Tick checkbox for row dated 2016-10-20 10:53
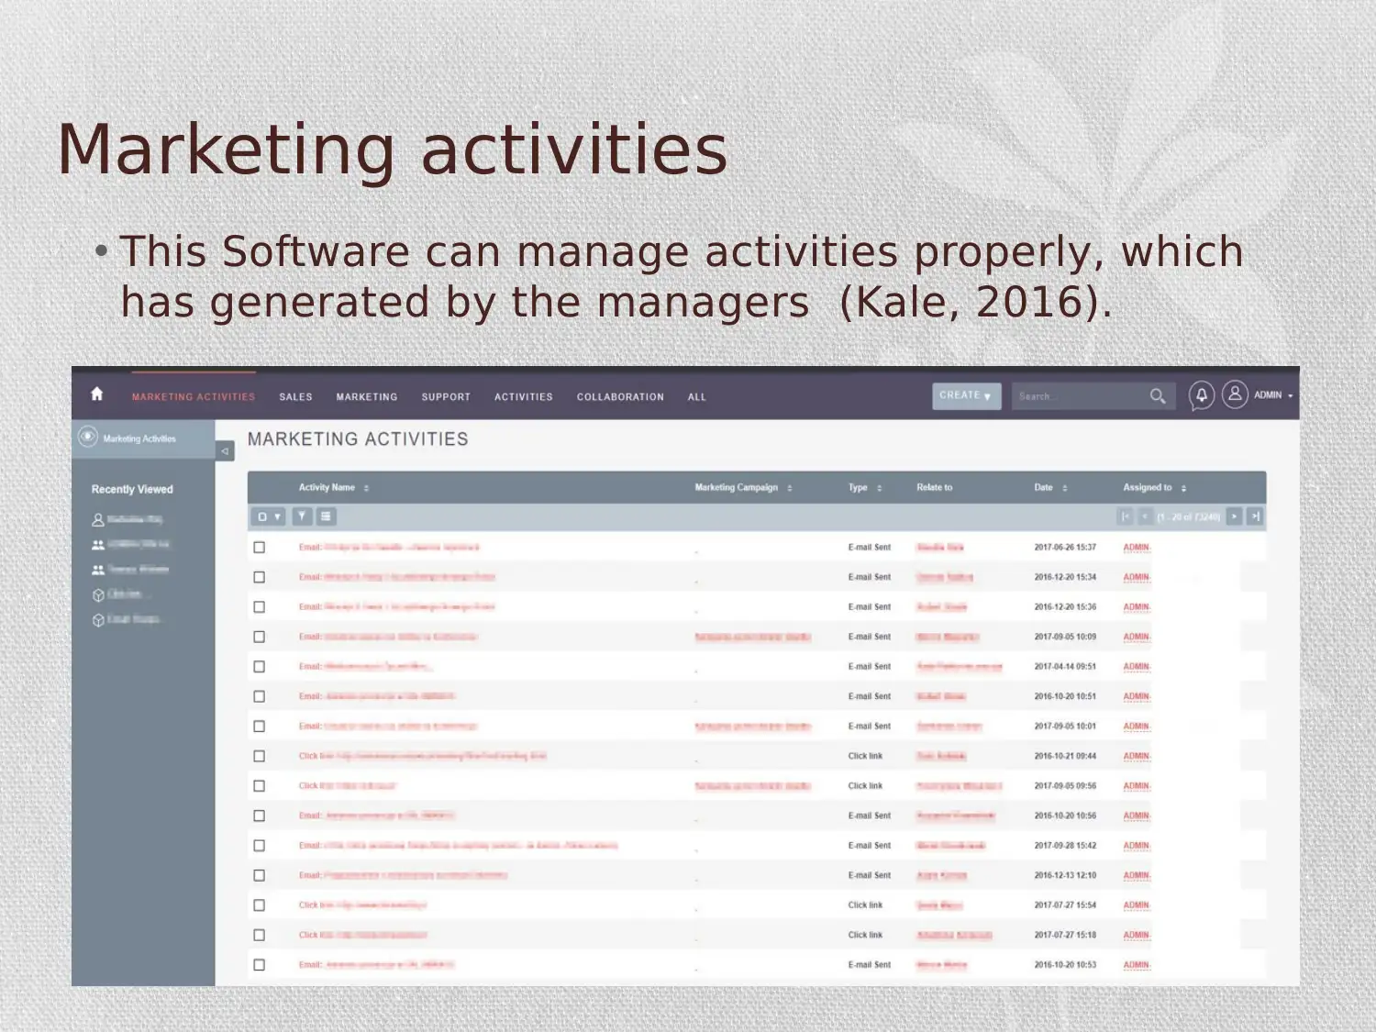1376x1032 pixels. [260, 965]
